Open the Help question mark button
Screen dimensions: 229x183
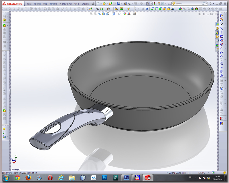click(210, 4)
